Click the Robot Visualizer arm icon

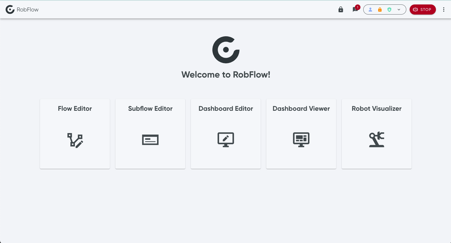(x=377, y=139)
